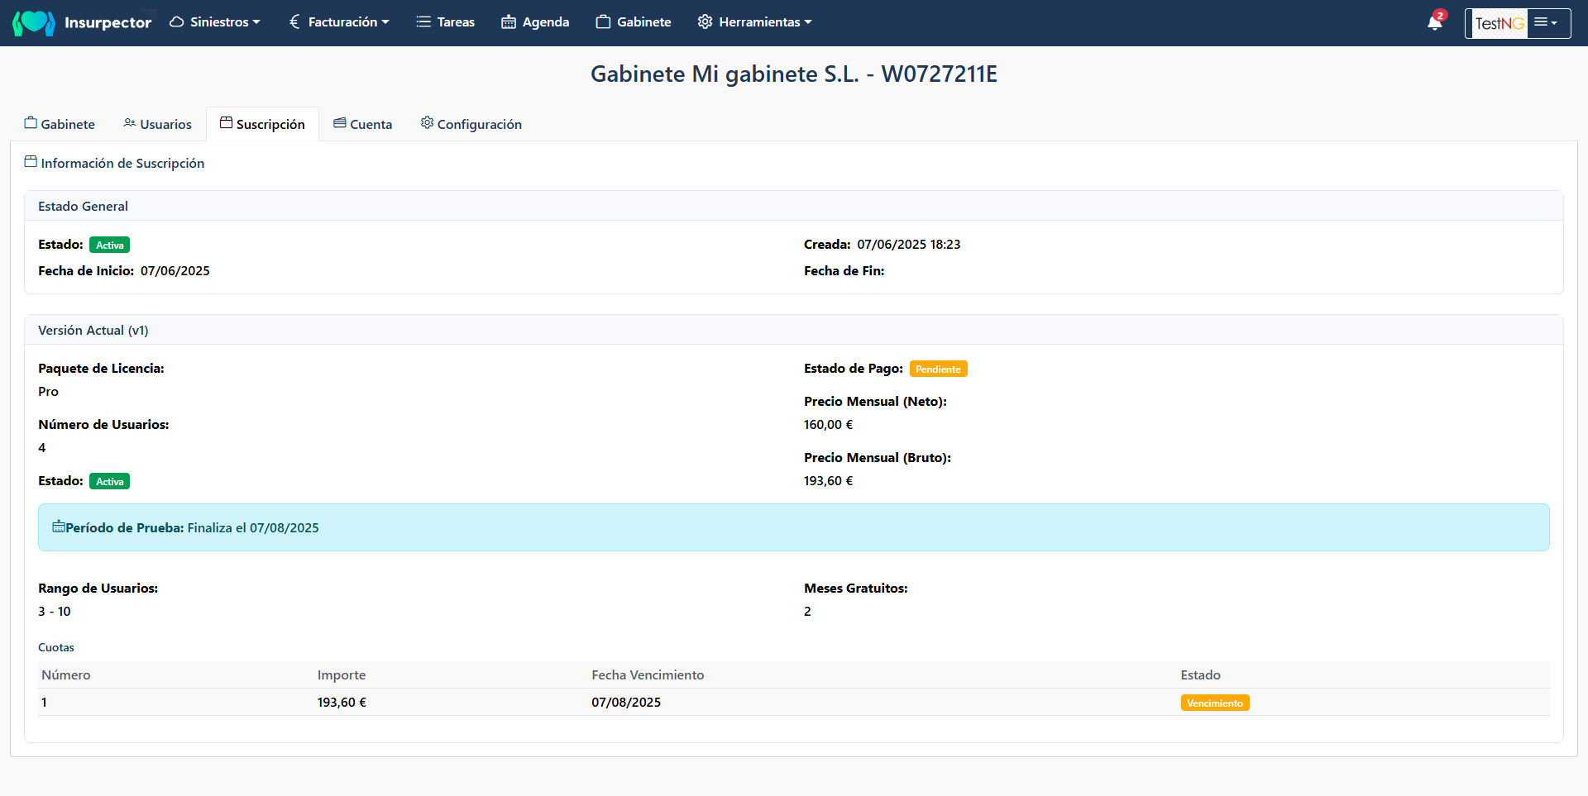
Task: Go to Tareas in navigation bar
Action: click(455, 22)
